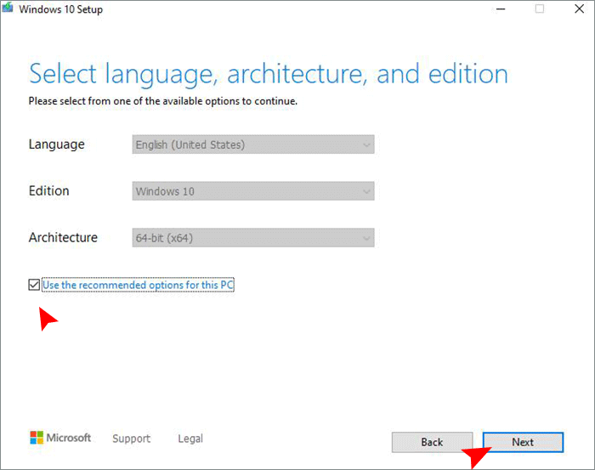The image size is (595, 470).
Task: Minimize the Setup window
Action: tap(501, 8)
